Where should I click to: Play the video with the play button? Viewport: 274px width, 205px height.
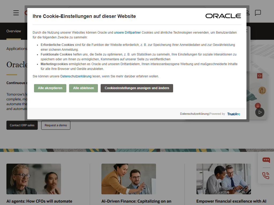[x=260, y=112]
